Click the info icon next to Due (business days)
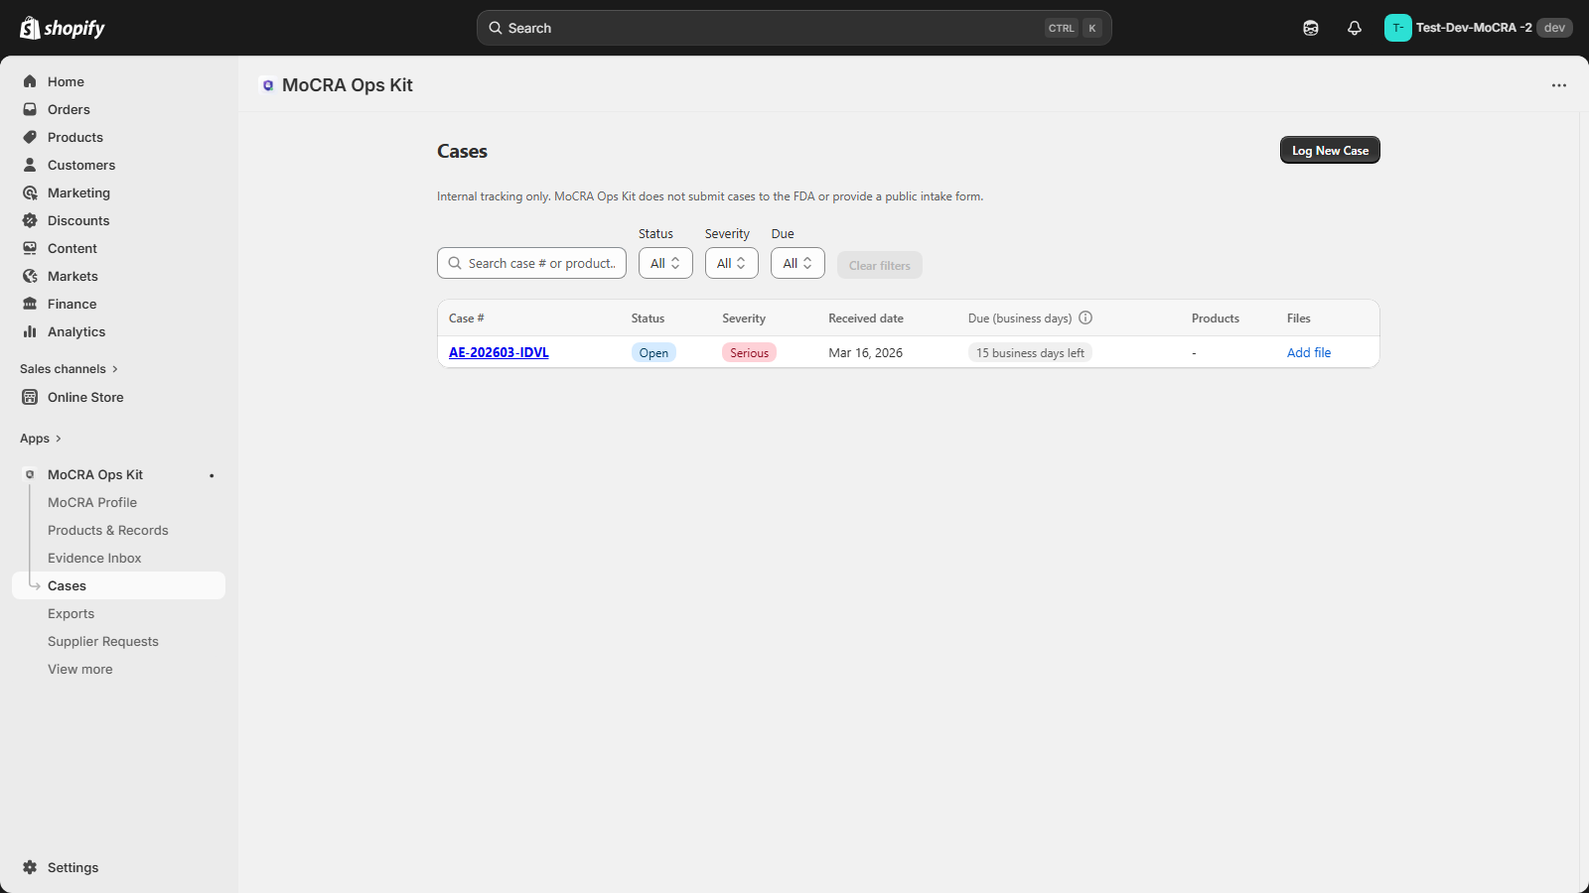Screen dimensions: 1589x893 point(1085,318)
